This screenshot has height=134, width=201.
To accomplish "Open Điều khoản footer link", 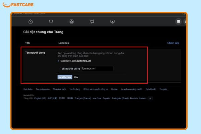I will point(151,89).
